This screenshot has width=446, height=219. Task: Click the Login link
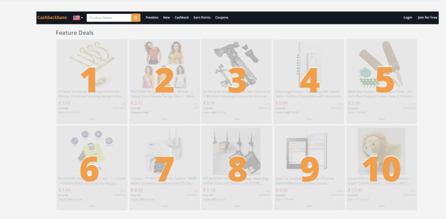408,18
